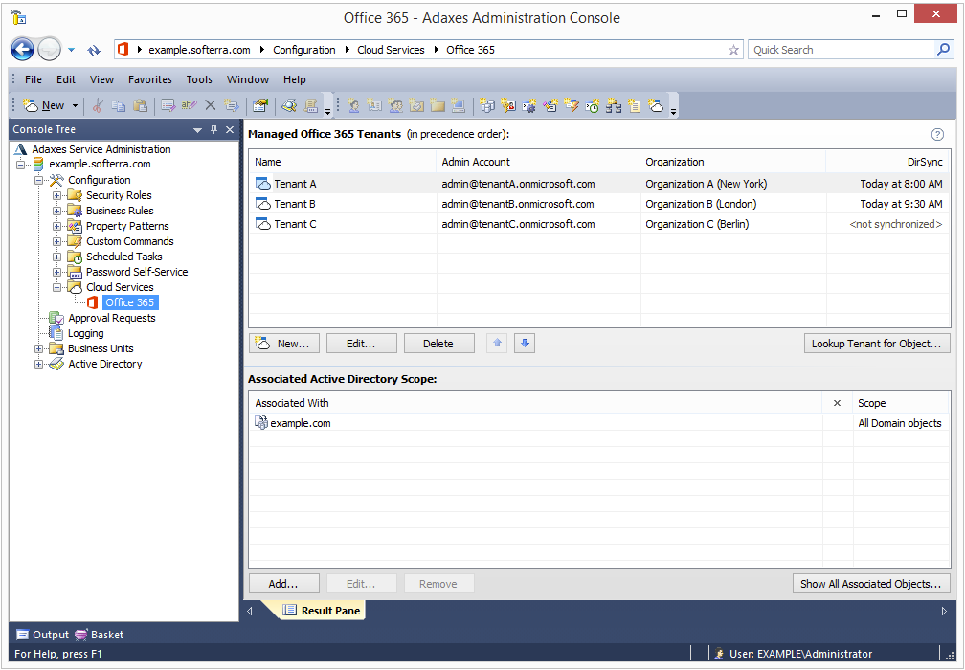Click the Edit... button below the tenants list
The image size is (965, 670).
pyautogui.click(x=361, y=344)
